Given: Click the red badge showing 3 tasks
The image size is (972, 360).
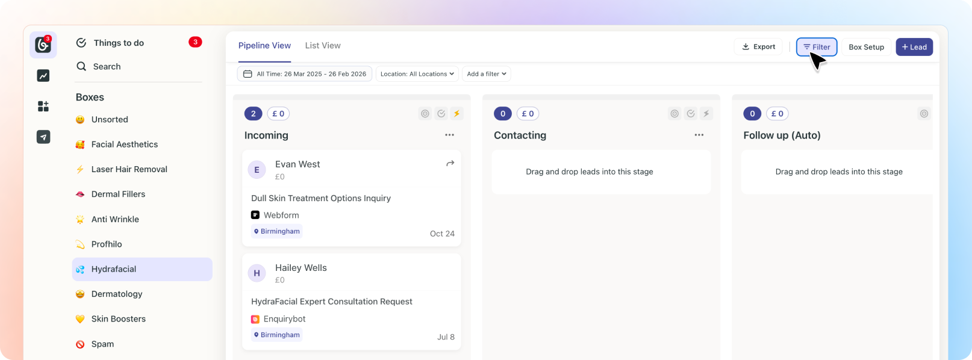Looking at the screenshot, I should 195,42.
